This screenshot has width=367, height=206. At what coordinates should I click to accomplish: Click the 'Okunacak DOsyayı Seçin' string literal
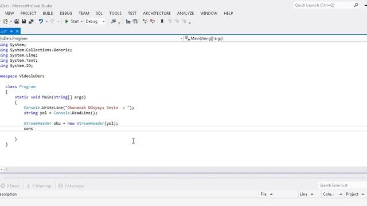98,108
